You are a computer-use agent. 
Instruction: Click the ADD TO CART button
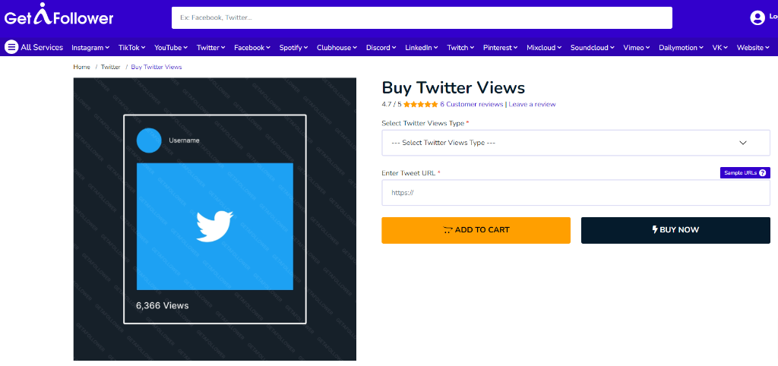click(x=476, y=230)
